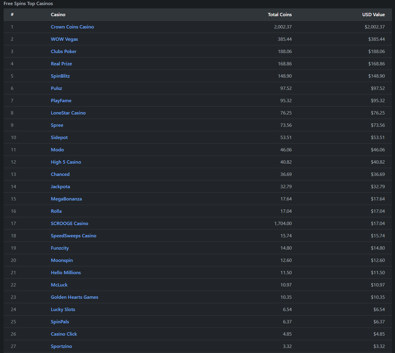The width and height of the screenshot is (395, 353).
Task: Click the PlayFame link
Action: (61, 100)
